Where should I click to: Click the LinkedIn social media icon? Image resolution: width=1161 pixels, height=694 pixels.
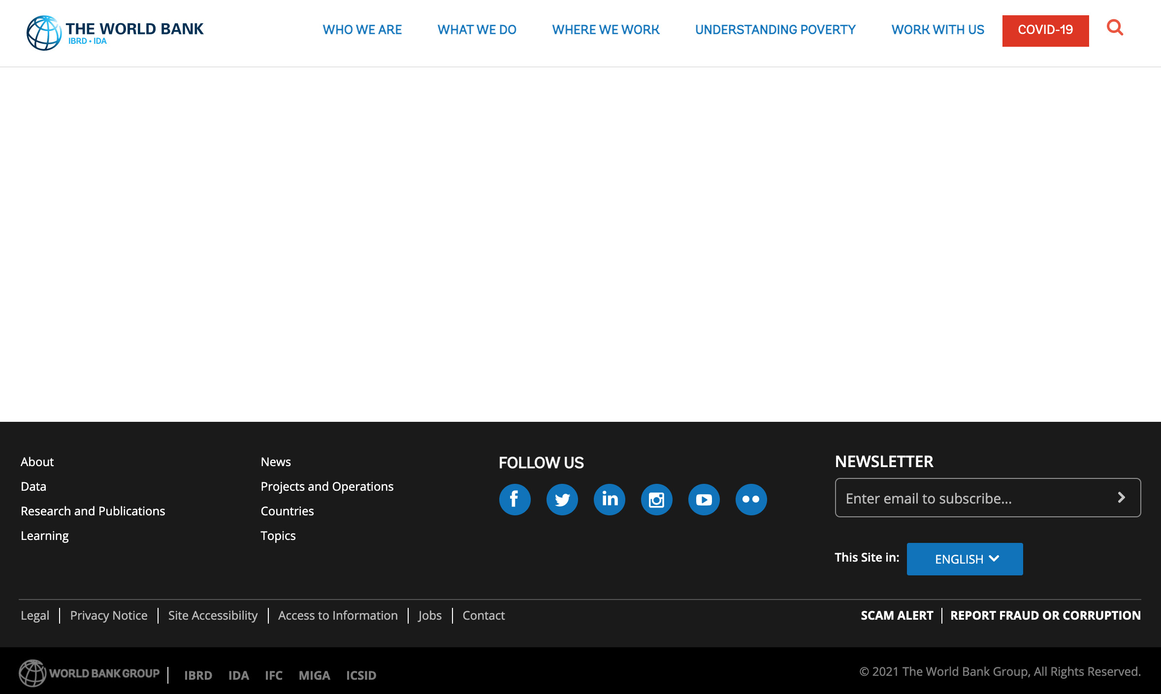pos(609,499)
